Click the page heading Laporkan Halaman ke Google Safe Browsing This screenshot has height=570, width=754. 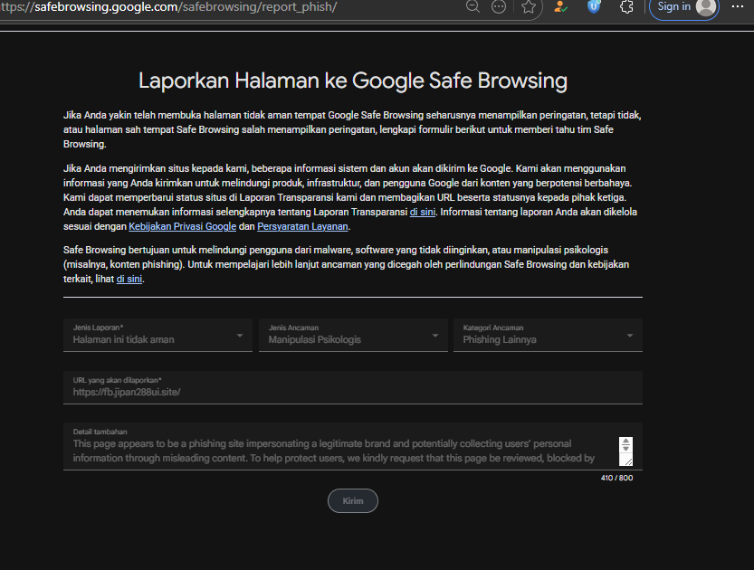[353, 81]
